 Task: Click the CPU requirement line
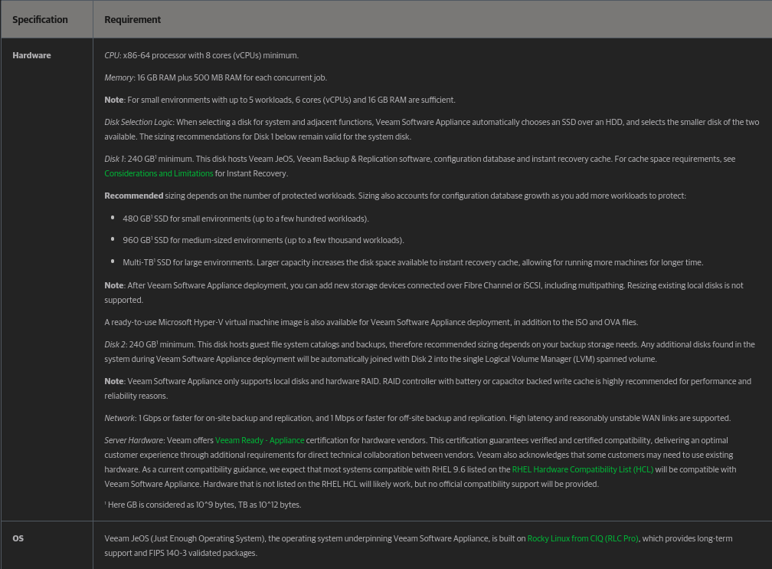click(x=201, y=55)
